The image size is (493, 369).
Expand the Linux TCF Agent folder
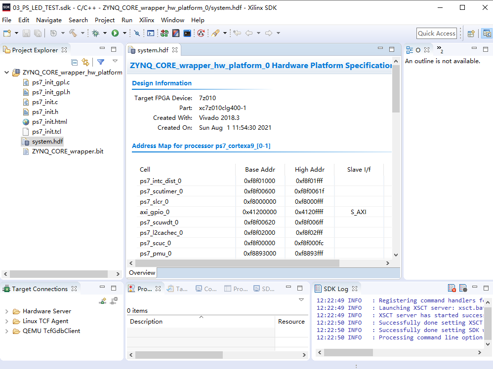6,321
